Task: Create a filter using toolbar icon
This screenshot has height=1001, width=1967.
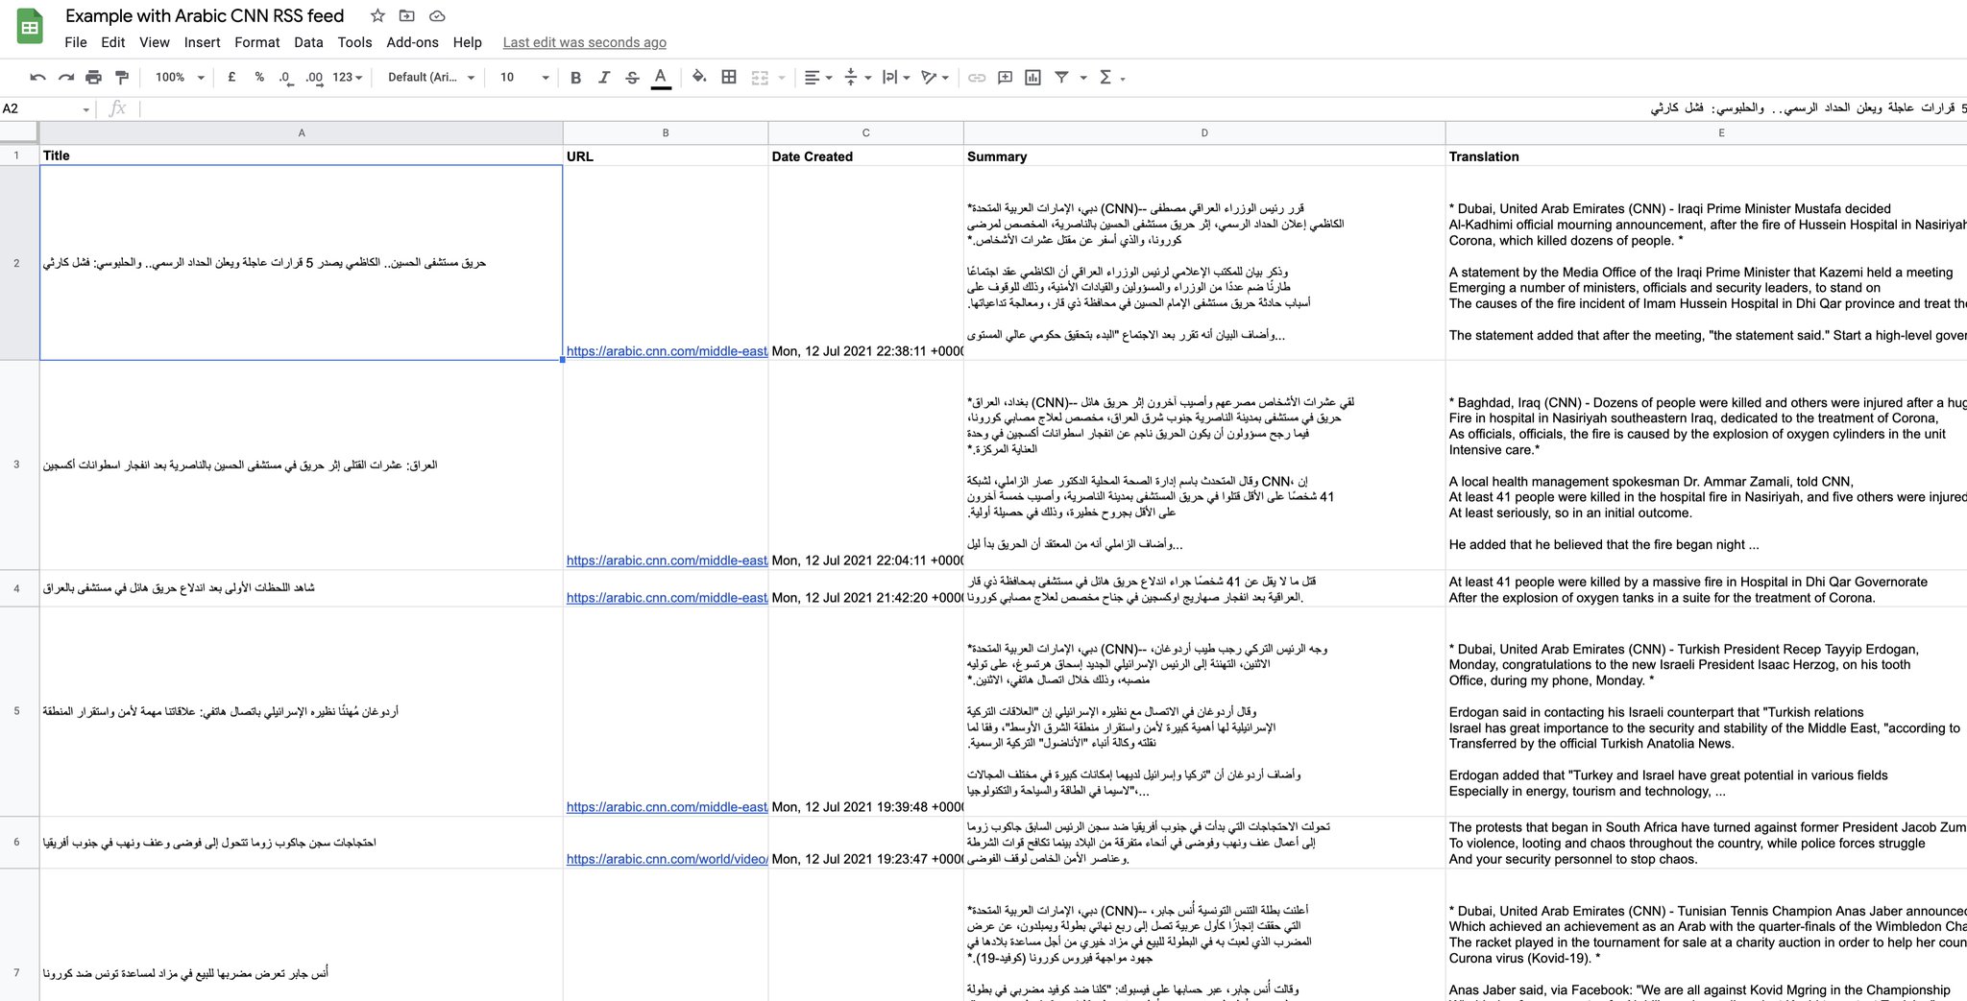Action: [1060, 77]
